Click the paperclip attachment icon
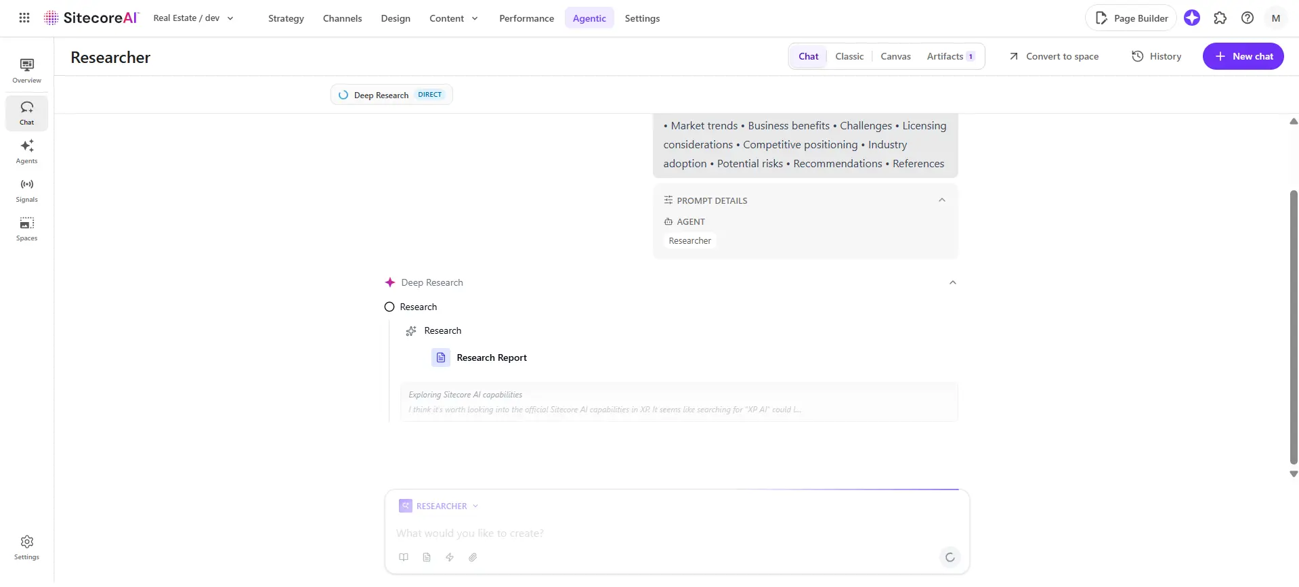This screenshot has width=1299, height=587. click(473, 557)
